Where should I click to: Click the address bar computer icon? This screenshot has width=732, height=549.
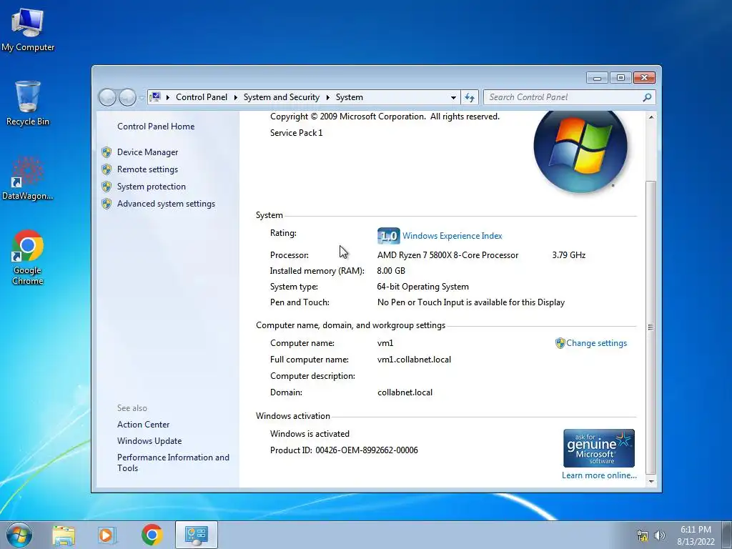tap(155, 97)
